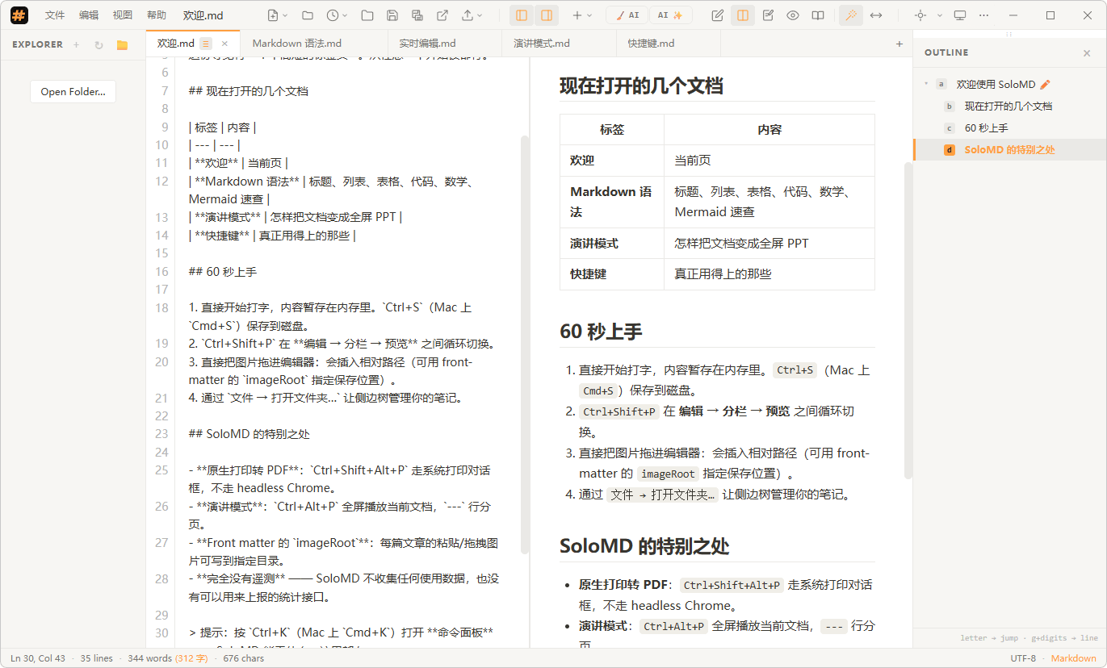Screen dimensions: 1107x668
Task: Select SoloMD 的特别之处 in the outline
Action: [x=1009, y=150]
